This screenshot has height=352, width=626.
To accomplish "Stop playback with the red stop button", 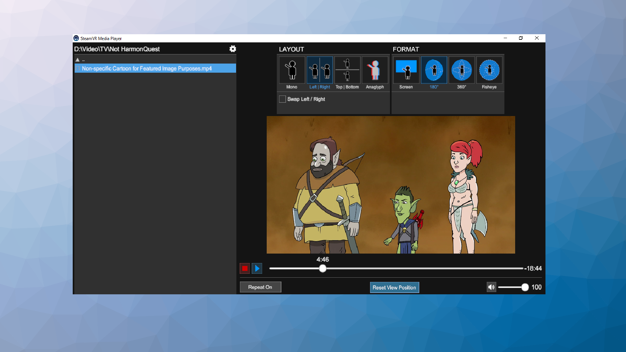I will (245, 268).
